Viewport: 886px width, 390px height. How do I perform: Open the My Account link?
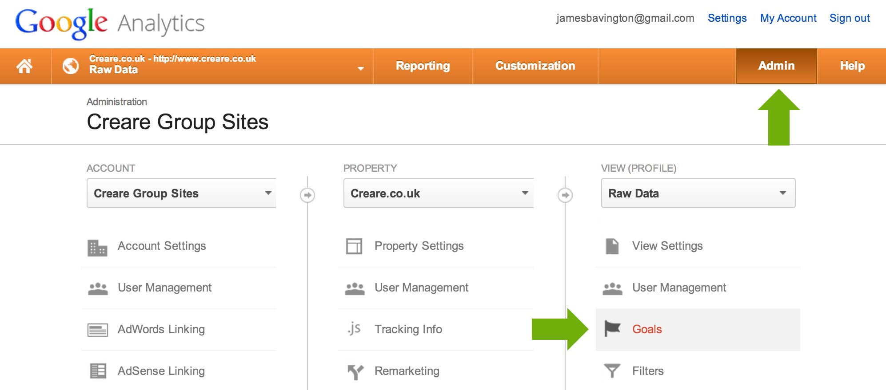(x=788, y=18)
